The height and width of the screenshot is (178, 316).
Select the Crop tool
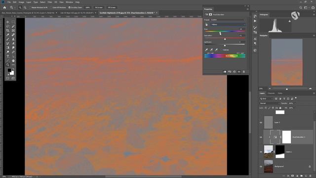coord(8,31)
